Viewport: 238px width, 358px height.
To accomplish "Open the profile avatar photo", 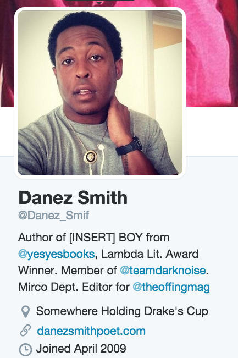I will click(100, 93).
